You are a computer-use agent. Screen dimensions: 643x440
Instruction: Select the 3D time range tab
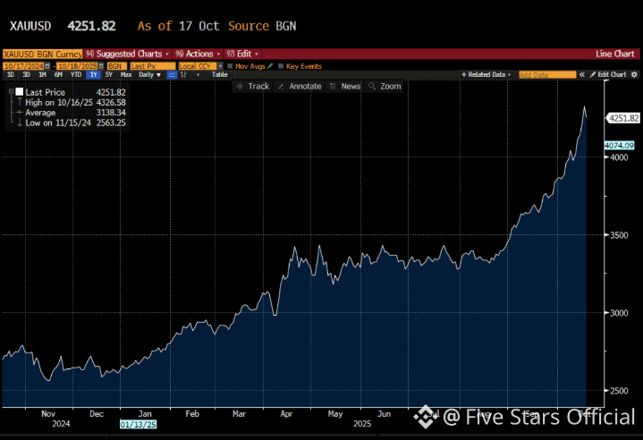point(26,74)
